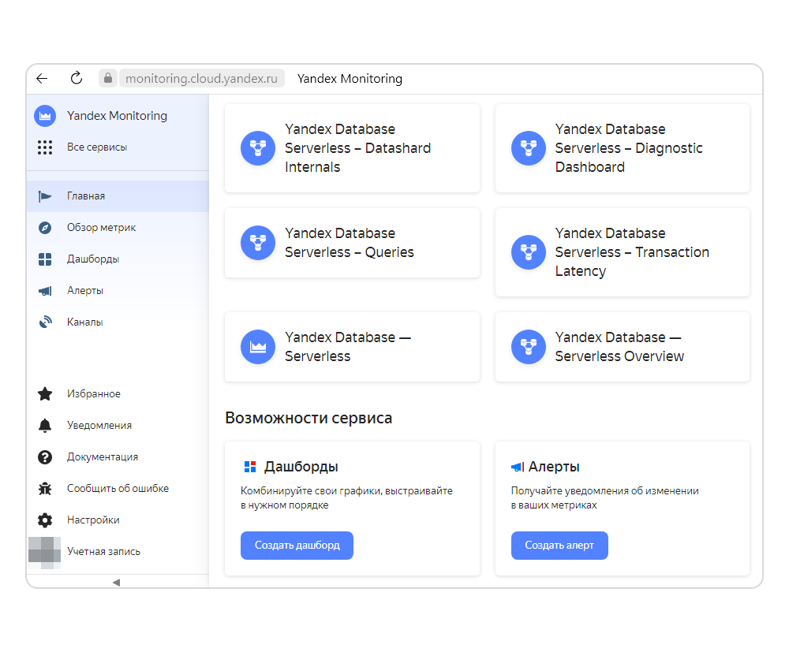Screen dimensions: 789x652
Task: Open Сообщить об ошибке
Action: [118, 489]
